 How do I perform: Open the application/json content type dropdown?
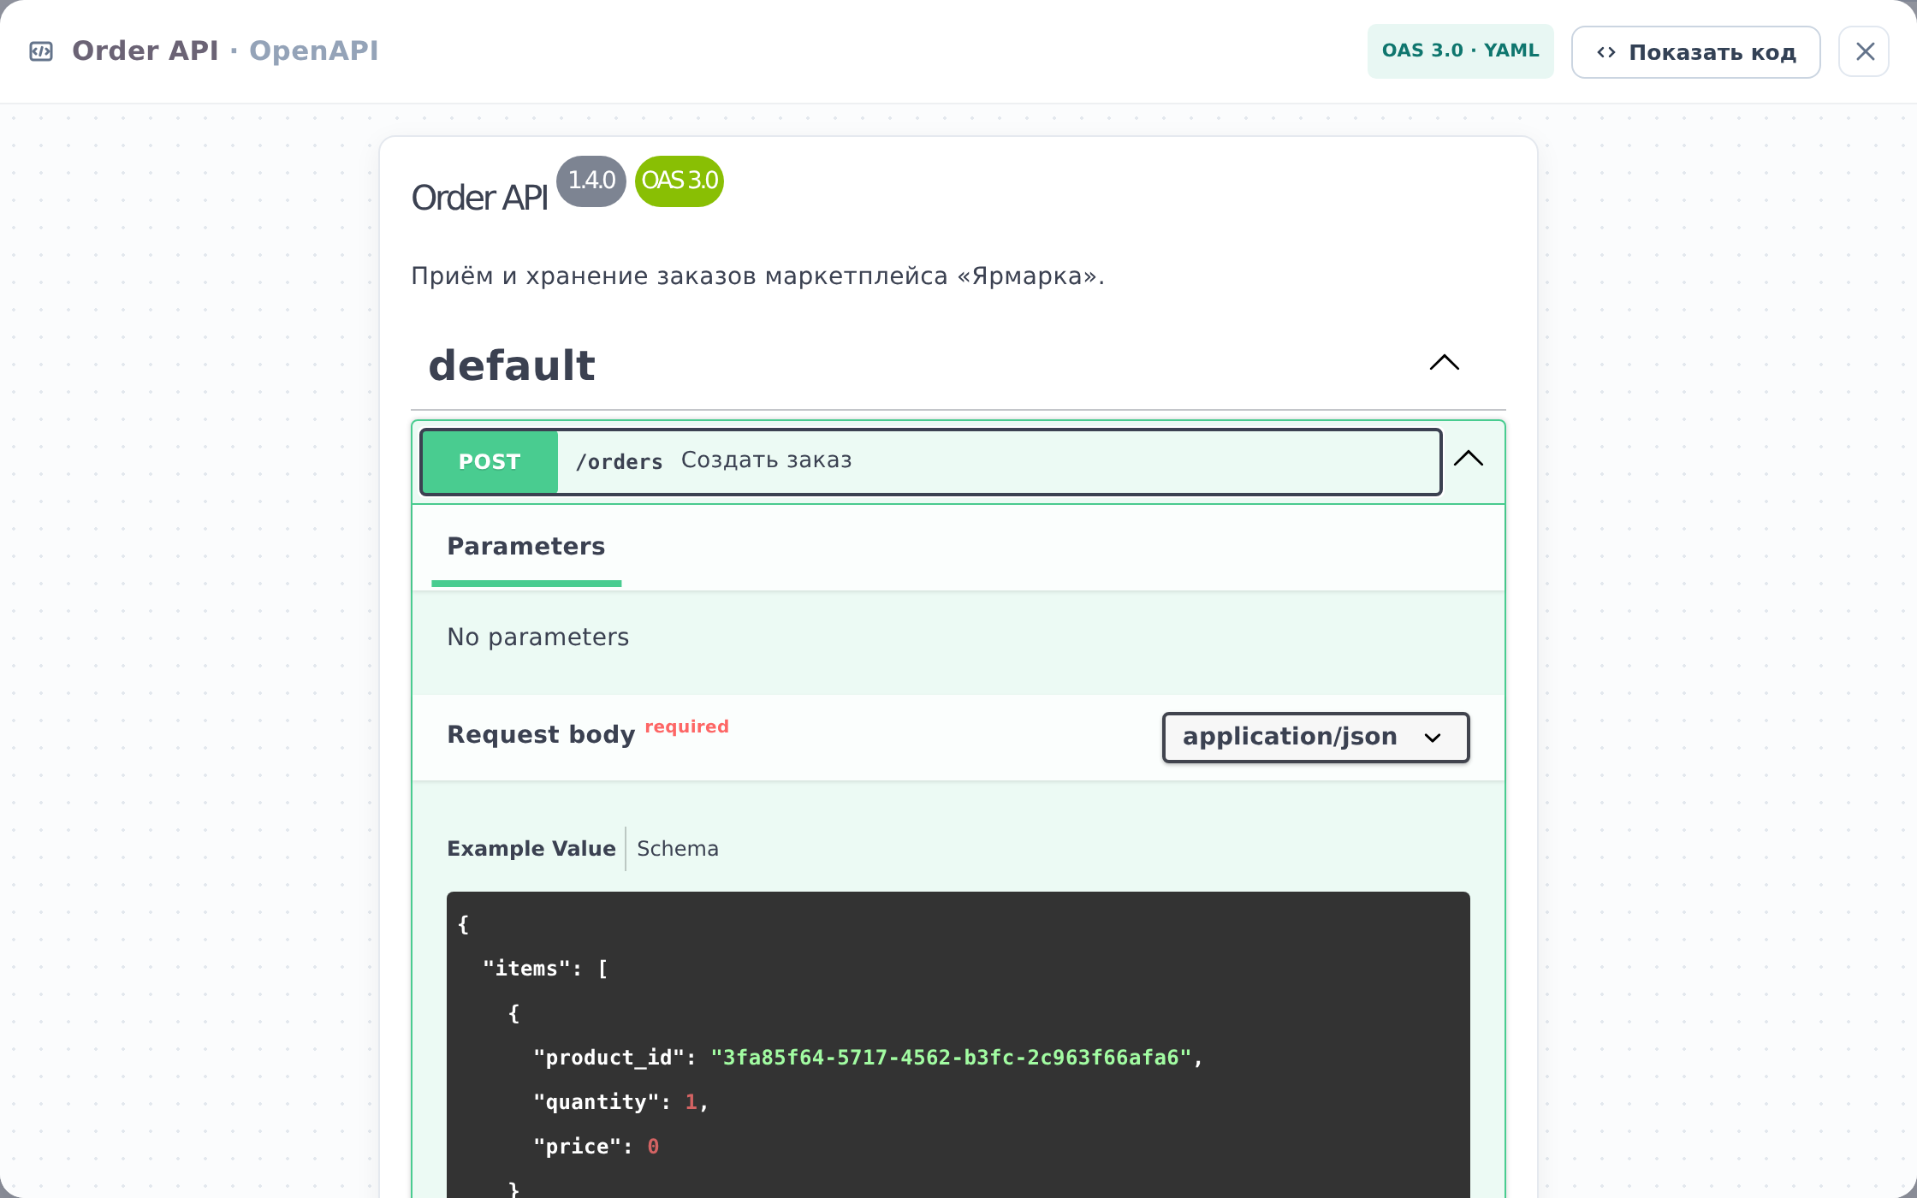pyautogui.click(x=1315, y=737)
